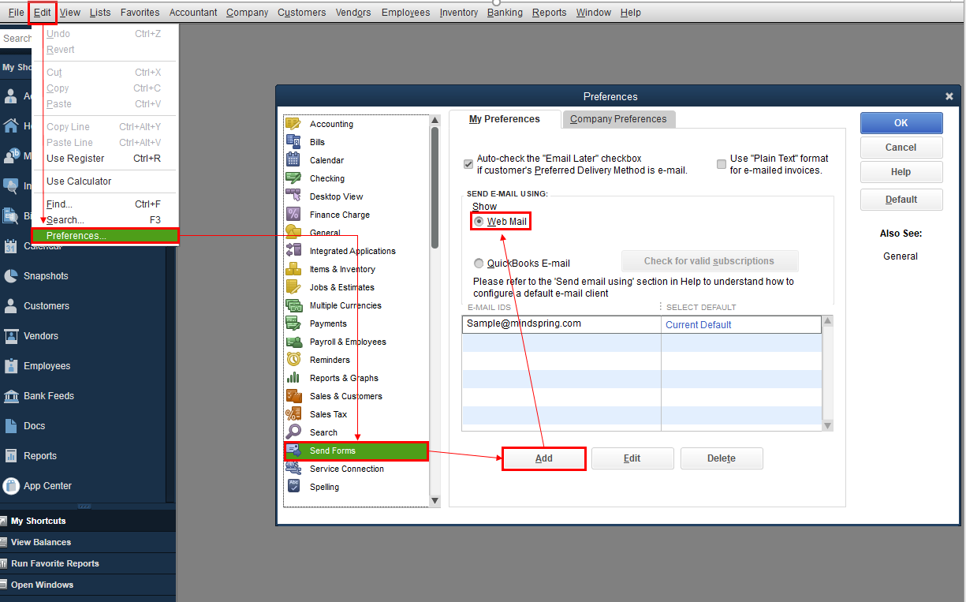
Task: Switch to the My Preferences tab
Action: pos(505,119)
